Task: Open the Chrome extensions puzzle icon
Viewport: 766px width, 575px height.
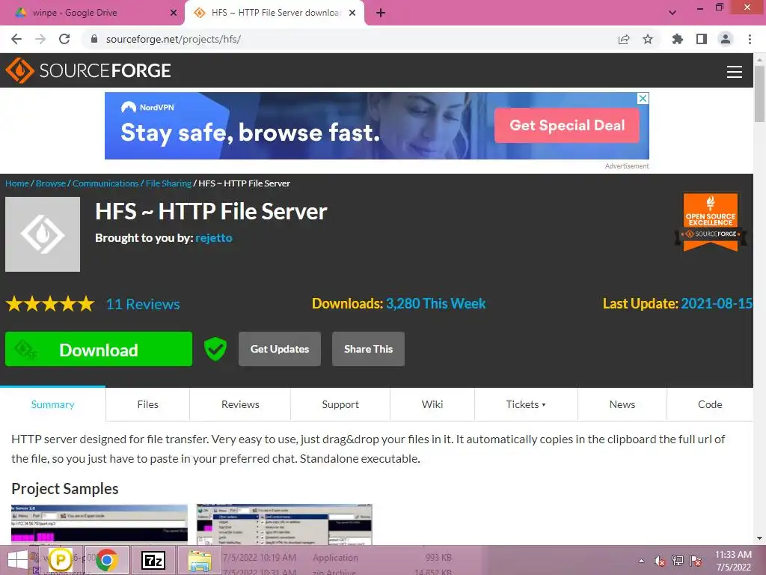Action: [x=677, y=39]
